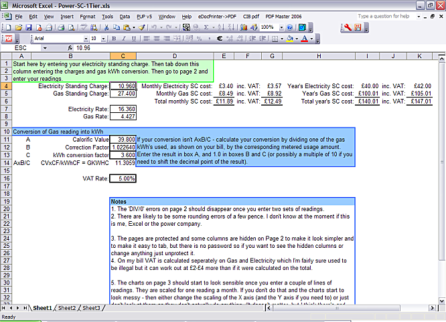Toggle Align Left alignment
The image size is (446, 322).
pos(147,38)
